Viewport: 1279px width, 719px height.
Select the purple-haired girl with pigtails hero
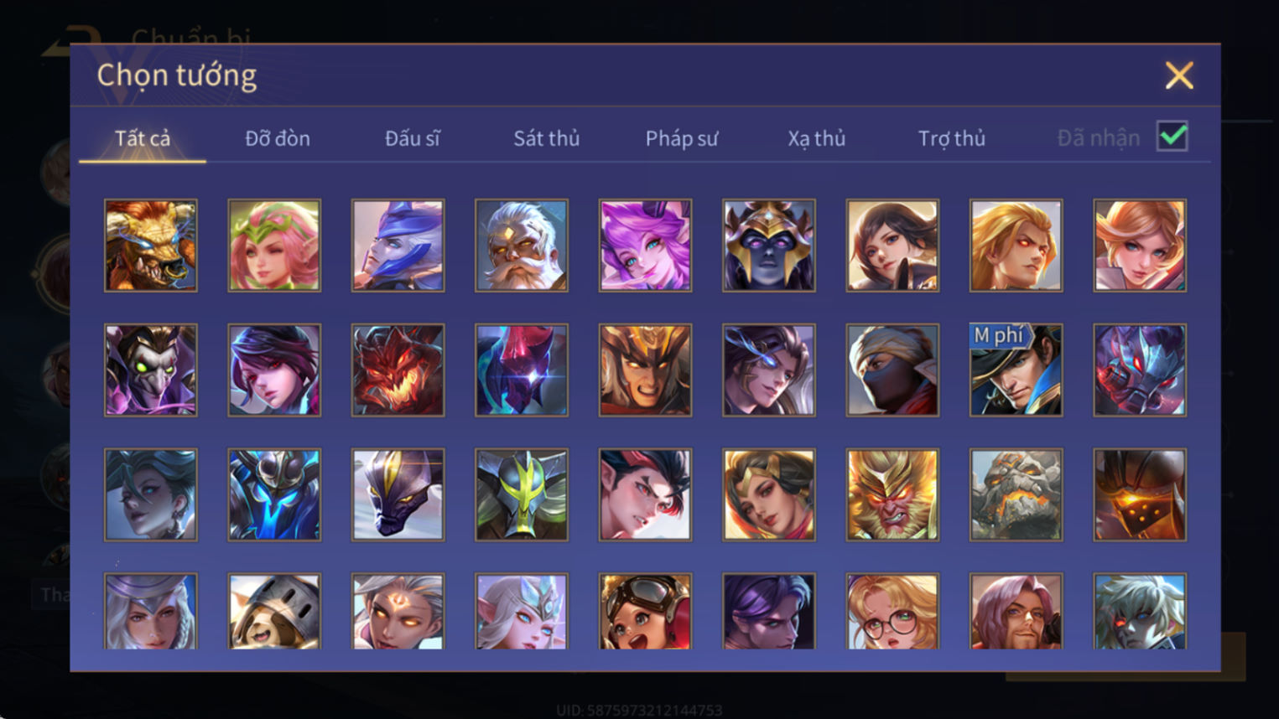(645, 246)
